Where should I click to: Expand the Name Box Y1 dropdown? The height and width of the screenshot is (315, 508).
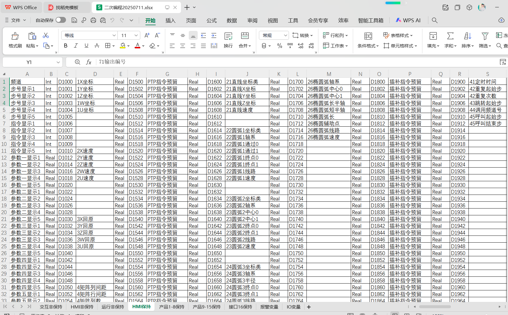[x=58, y=62]
